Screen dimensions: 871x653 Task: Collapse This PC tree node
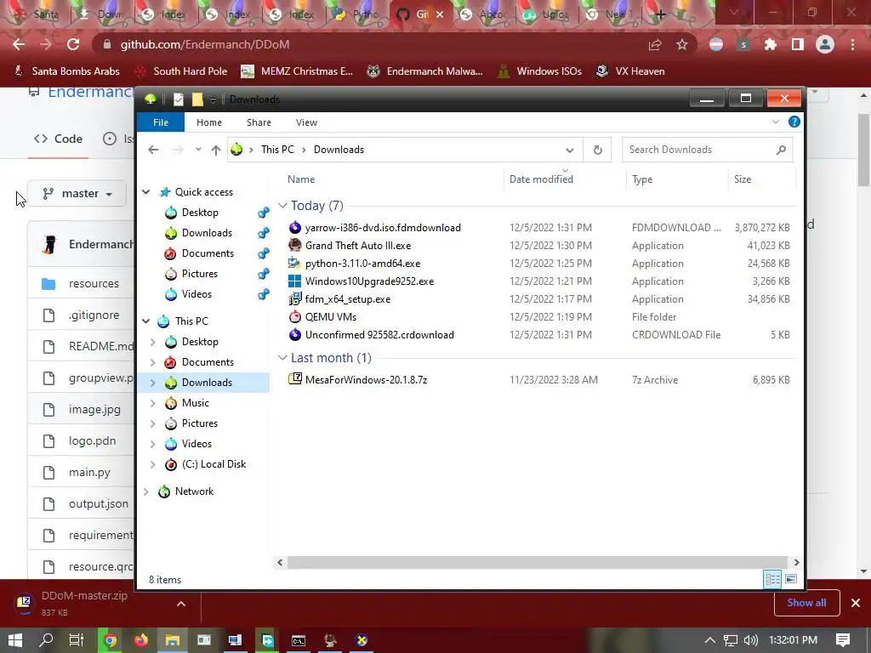[x=146, y=321]
